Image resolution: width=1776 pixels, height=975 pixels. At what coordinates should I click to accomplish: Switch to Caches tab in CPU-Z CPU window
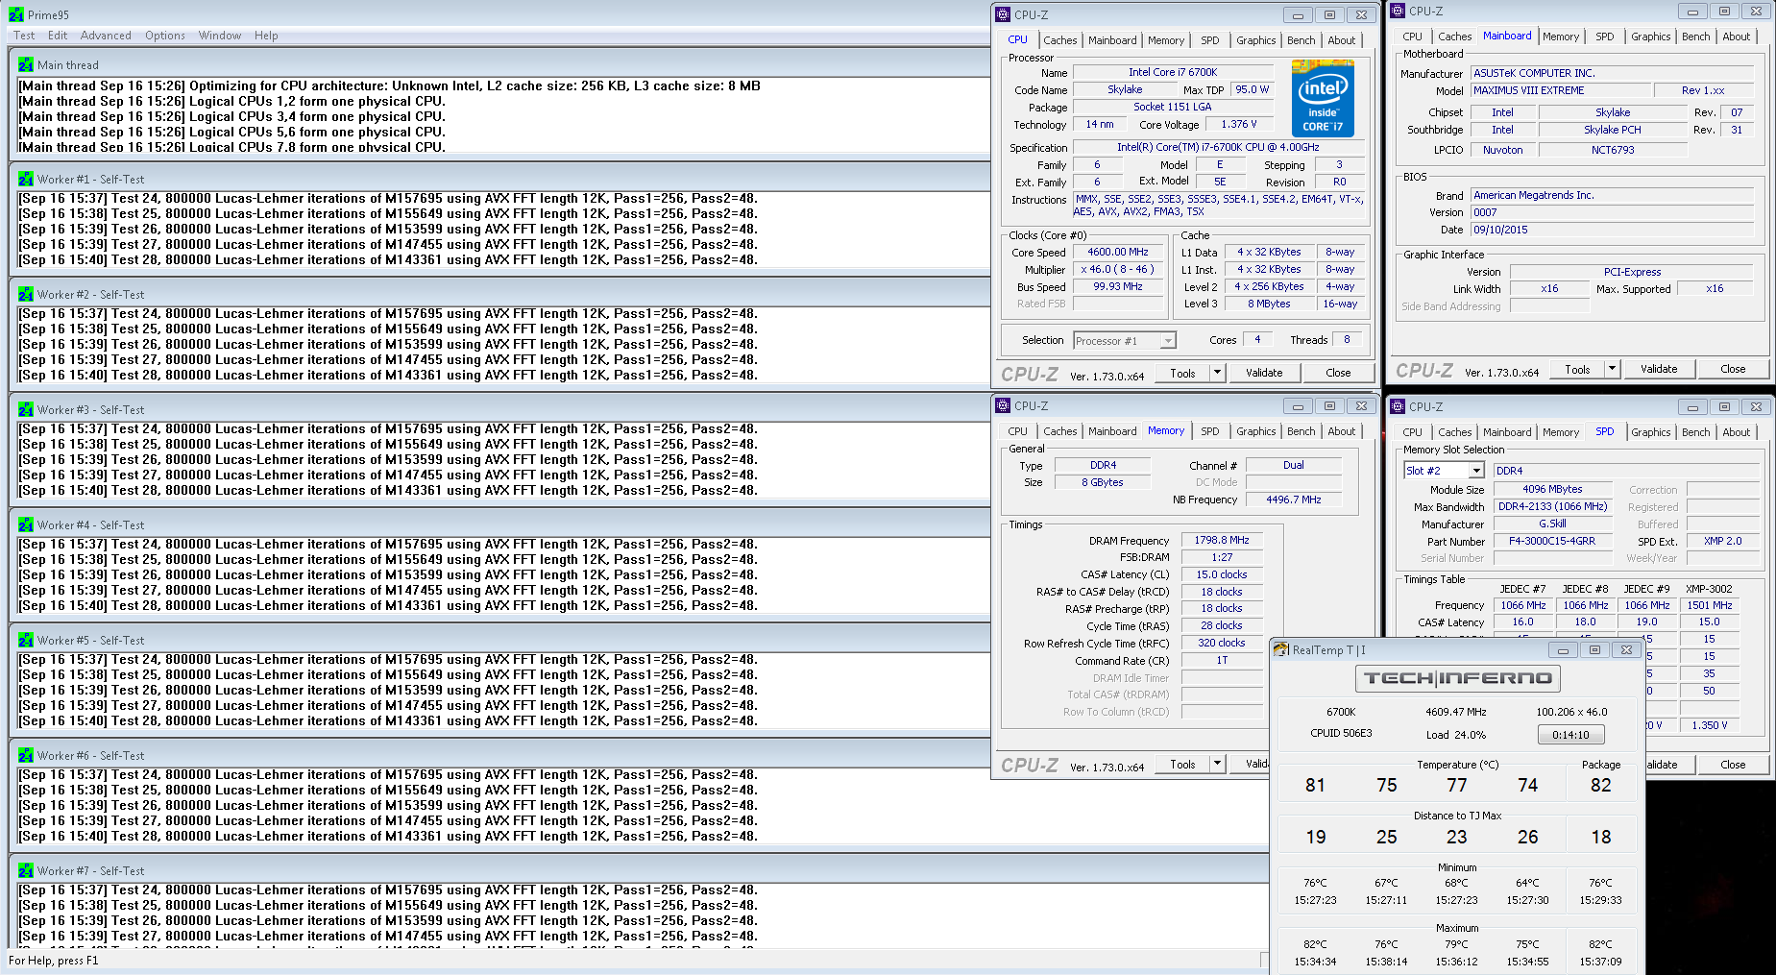click(1060, 40)
